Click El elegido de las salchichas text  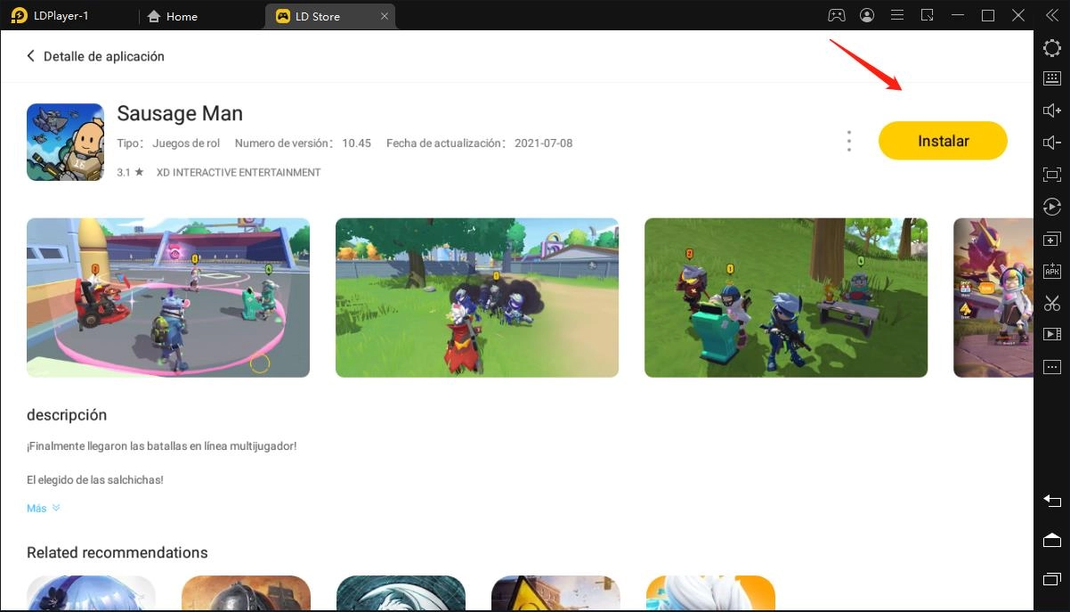pyautogui.click(x=95, y=479)
